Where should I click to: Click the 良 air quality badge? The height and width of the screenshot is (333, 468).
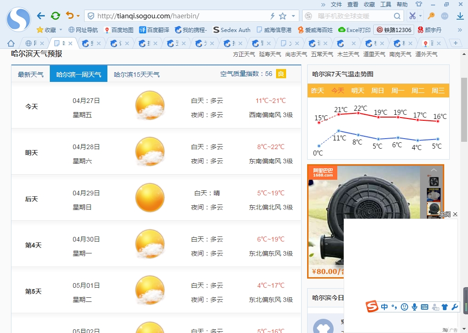[281, 74]
